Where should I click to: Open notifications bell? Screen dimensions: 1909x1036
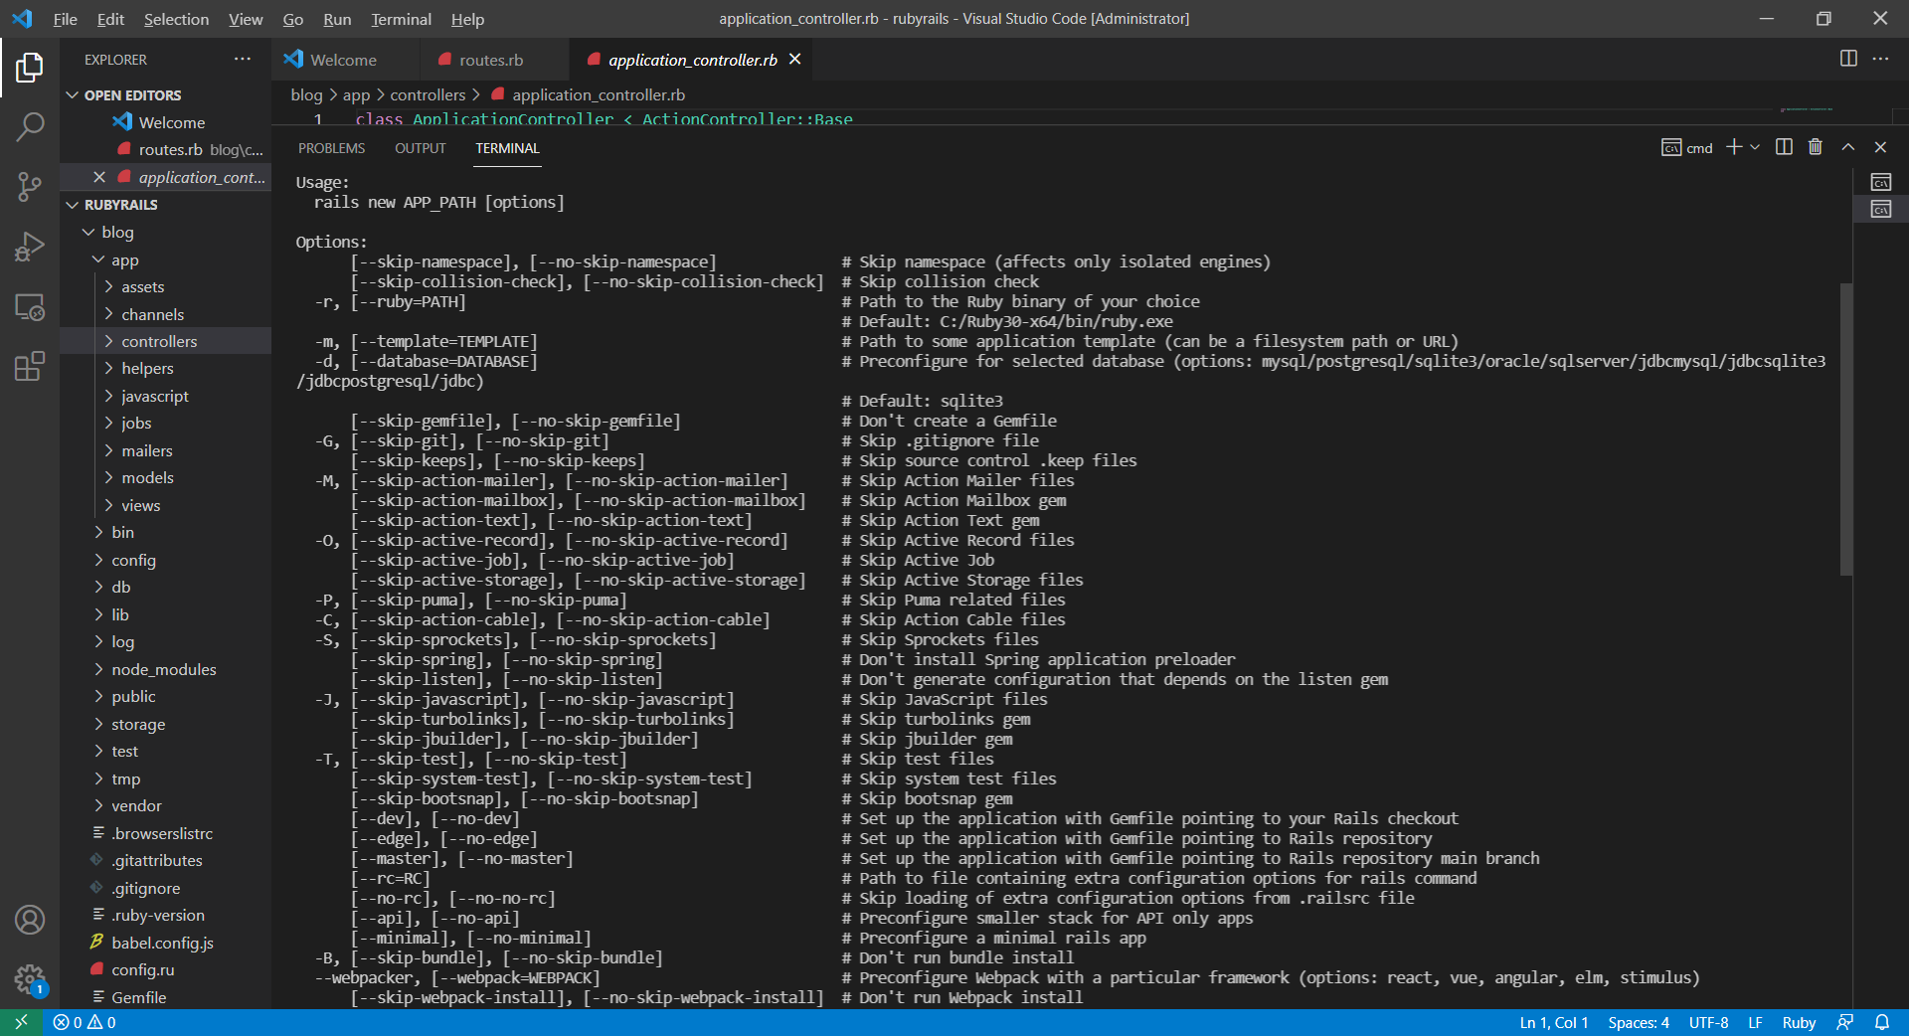(1882, 1022)
